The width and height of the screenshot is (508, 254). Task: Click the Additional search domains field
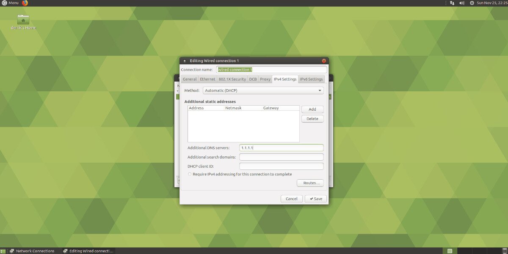[x=282, y=157]
